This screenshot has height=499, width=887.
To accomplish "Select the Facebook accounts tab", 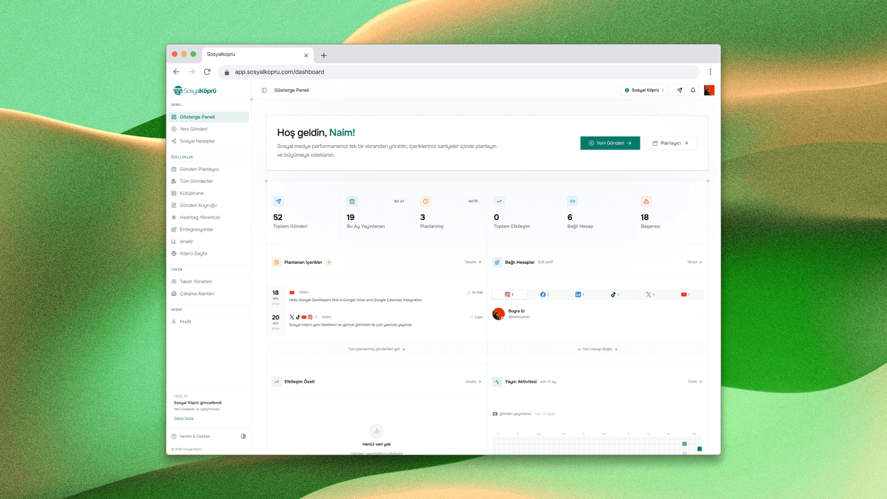I will [544, 294].
